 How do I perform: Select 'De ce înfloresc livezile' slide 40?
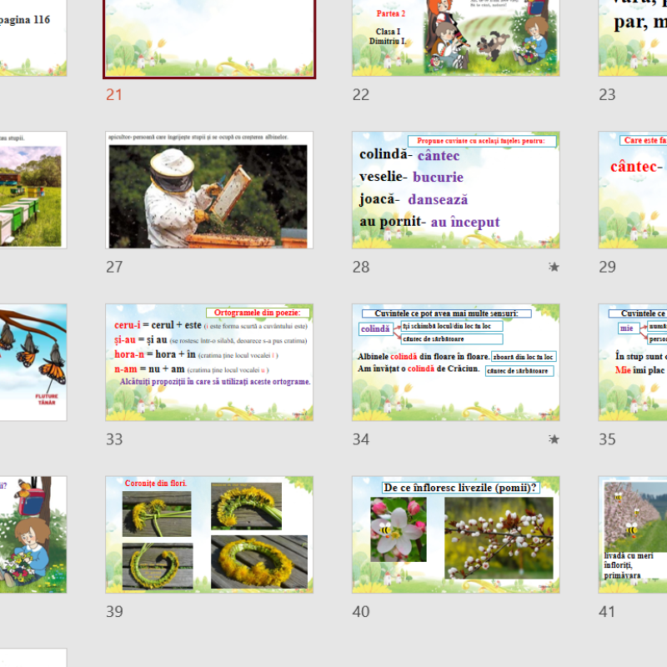[x=455, y=534]
